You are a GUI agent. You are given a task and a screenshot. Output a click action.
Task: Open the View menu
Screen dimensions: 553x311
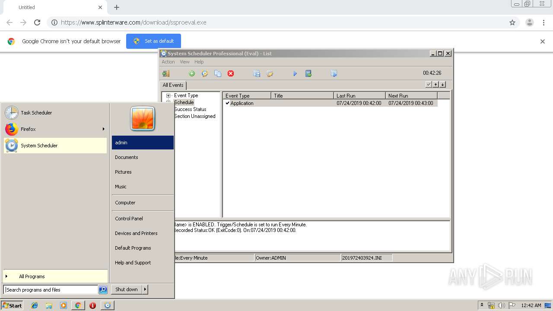(184, 62)
